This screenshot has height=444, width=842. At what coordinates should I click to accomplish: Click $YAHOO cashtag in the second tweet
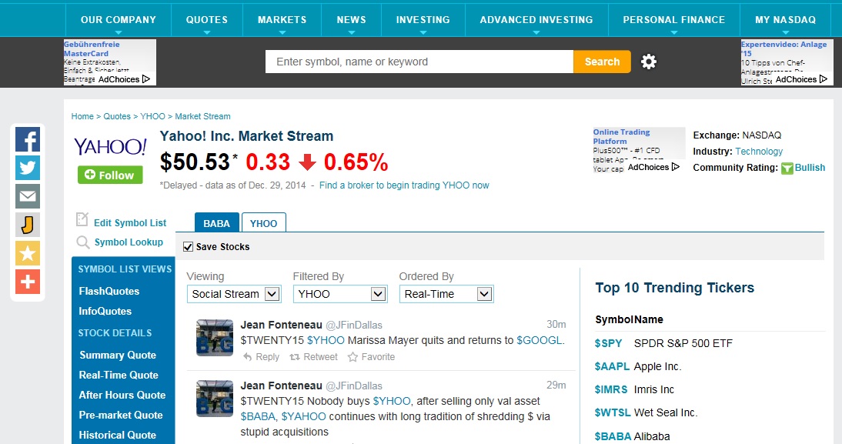click(303, 416)
